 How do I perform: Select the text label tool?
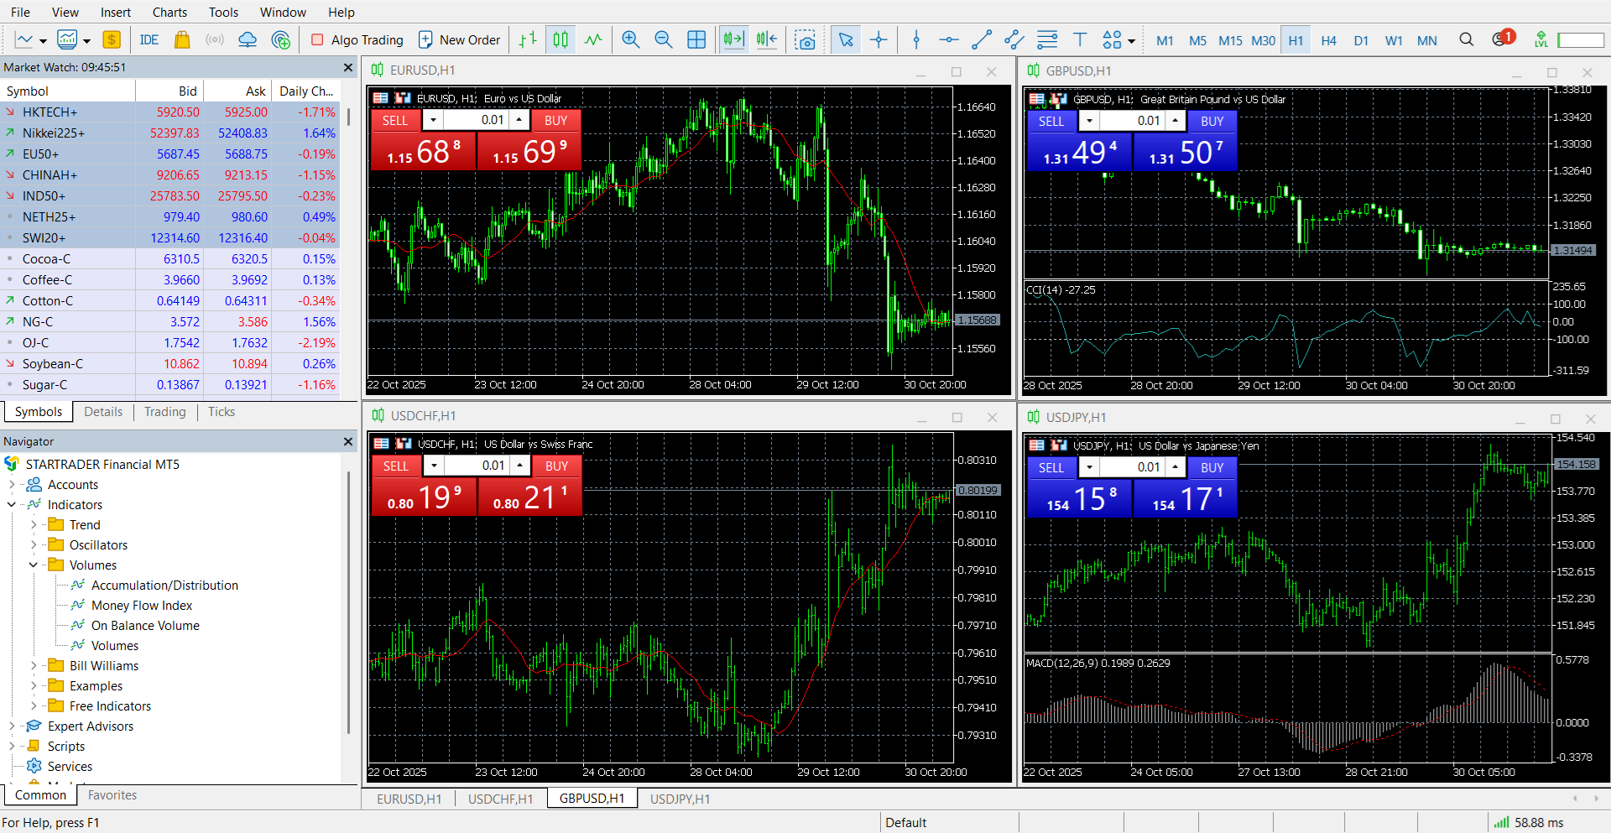pos(1080,39)
